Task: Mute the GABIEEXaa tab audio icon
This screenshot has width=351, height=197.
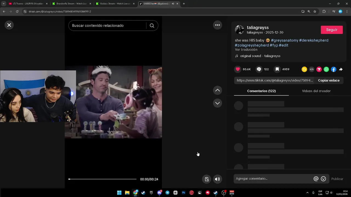Action: tap(173, 4)
